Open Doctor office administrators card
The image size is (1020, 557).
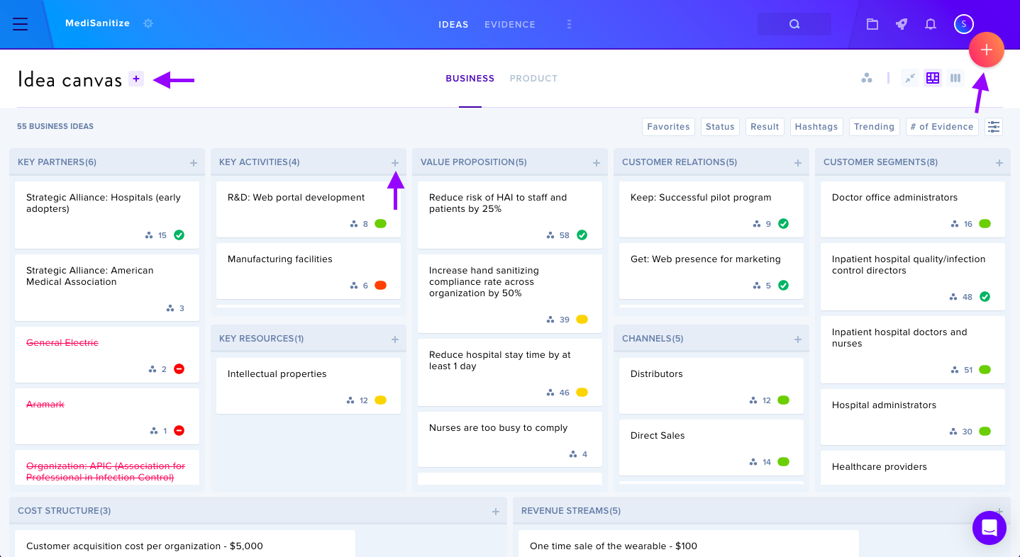click(913, 209)
